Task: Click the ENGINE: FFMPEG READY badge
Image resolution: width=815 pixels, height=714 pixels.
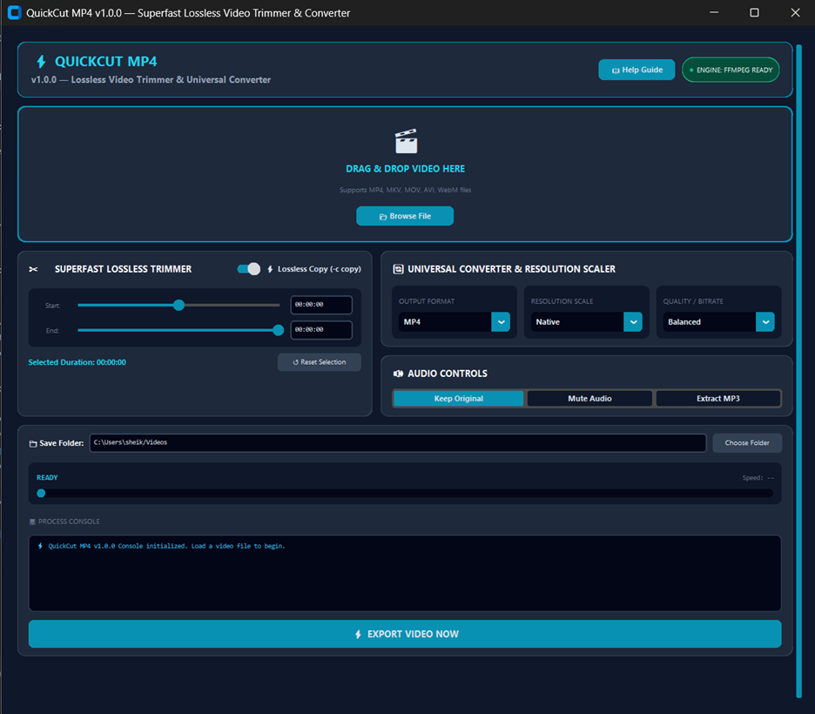Action: (731, 70)
